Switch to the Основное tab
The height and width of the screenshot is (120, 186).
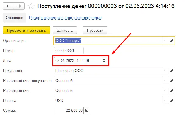coord(14,18)
